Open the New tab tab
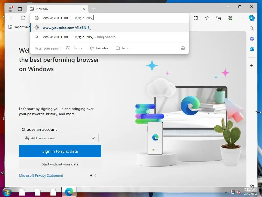Image resolution: width=262 pixels, height=197 pixels. (58, 9)
